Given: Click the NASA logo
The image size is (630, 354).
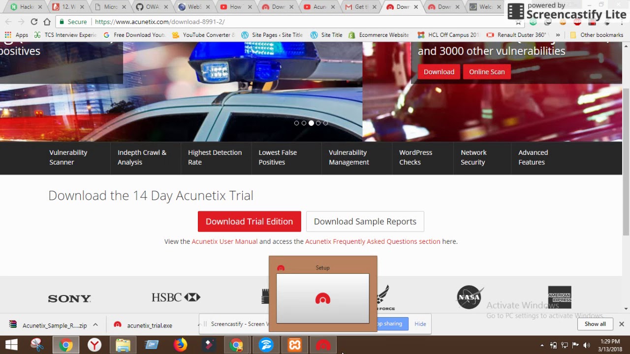Looking at the screenshot, I should 469,297.
